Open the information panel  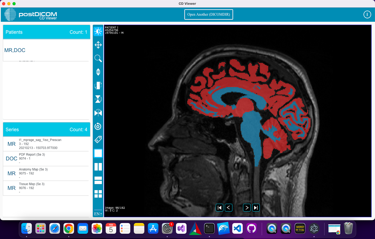coord(367,14)
